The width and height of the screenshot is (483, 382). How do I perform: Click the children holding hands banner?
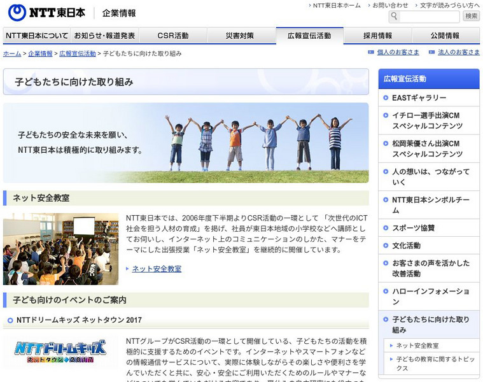[186, 143]
